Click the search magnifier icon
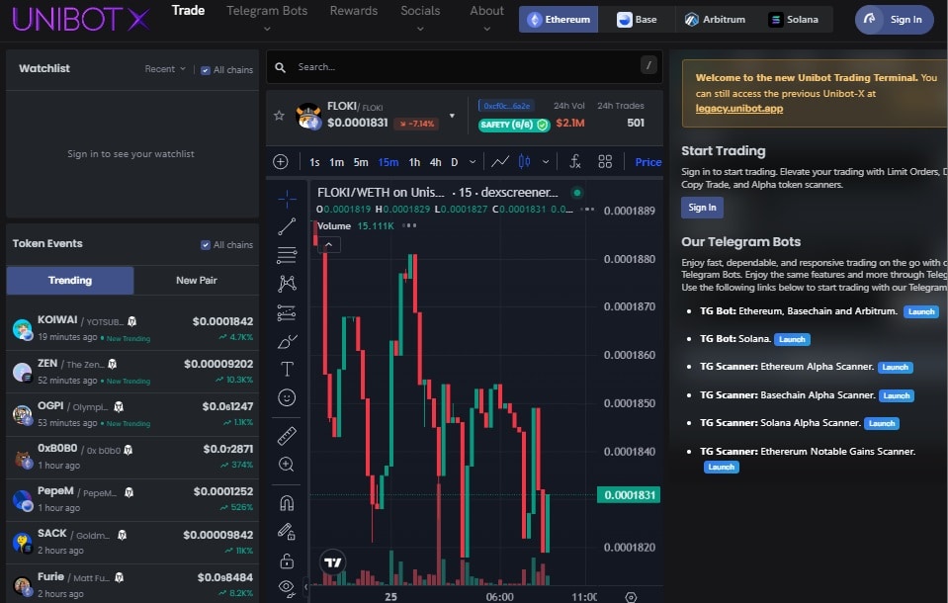The width and height of the screenshot is (948, 603). (281, 67)
